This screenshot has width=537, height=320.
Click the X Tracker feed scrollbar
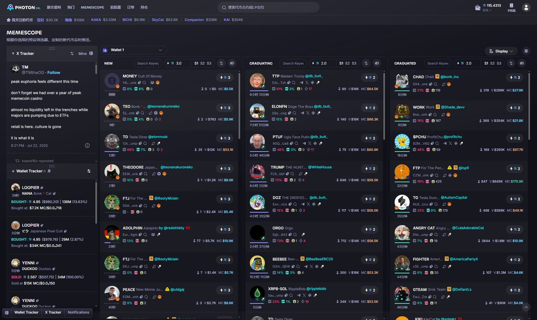(96, 69)
